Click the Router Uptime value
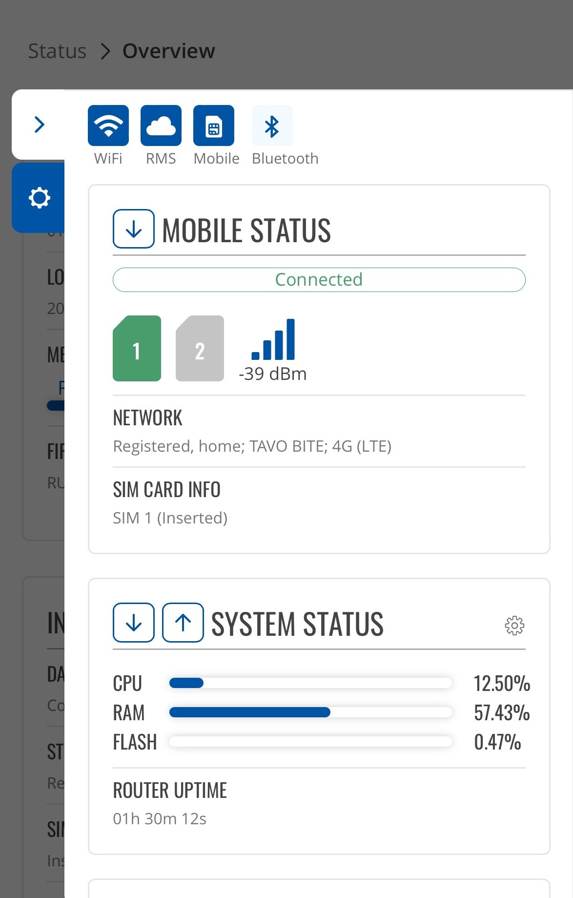The height and width of the screenshot is (898, 573). click(160, 819)
